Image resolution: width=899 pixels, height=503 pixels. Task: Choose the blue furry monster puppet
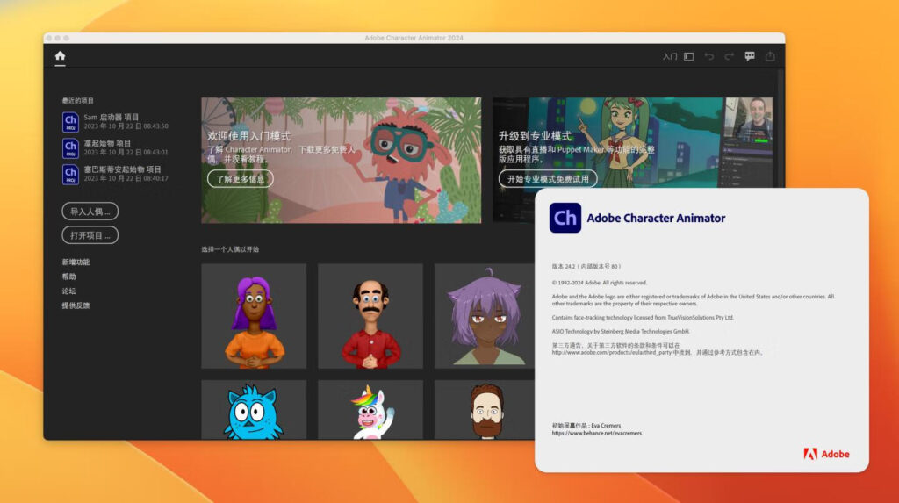(x=254, y=410)
